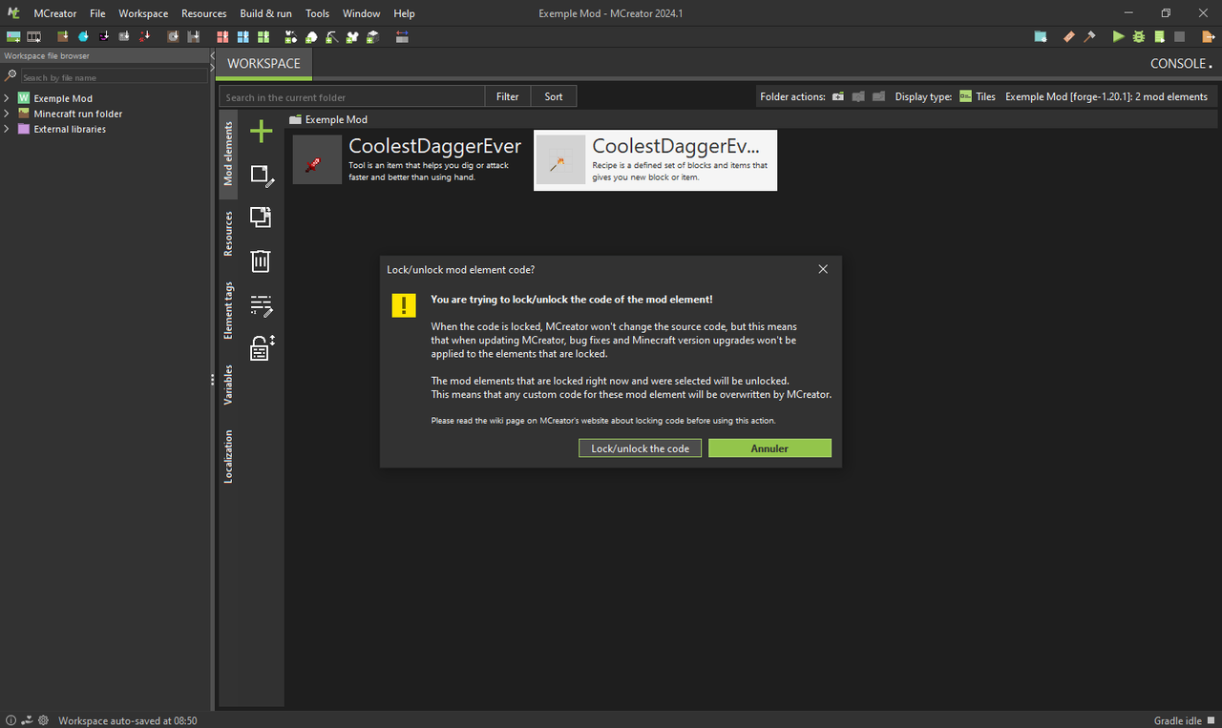The height and width of the screenshot is (728, 1222).
Task: Focus the search by file name field
Action: 113,77
